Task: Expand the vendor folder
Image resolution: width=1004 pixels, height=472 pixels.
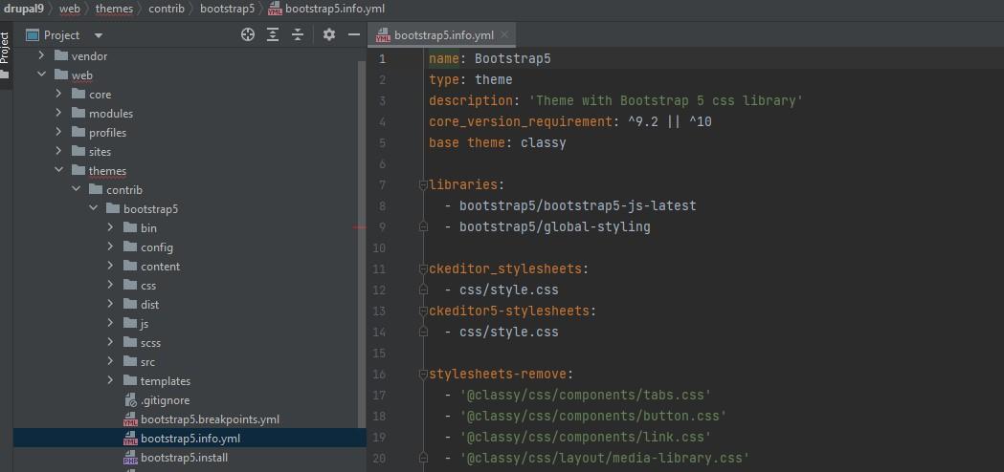Action: pyautogui.click(x=41, y=56)
